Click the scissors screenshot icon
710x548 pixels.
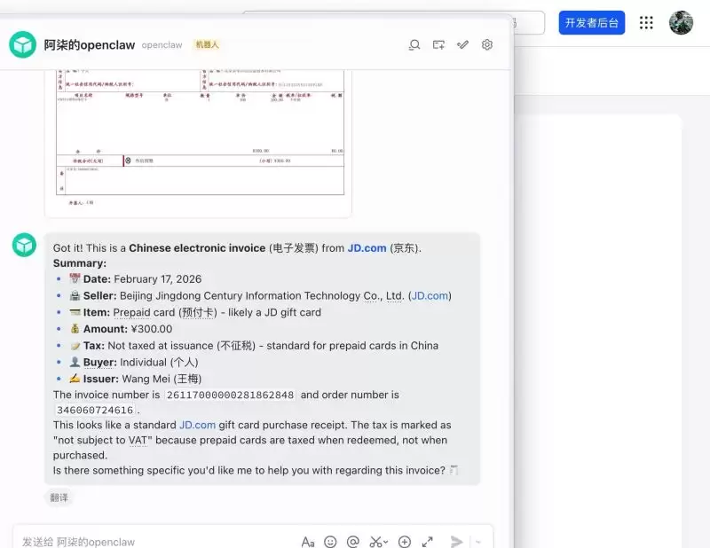pyautogui.click(x=375, y=542)
